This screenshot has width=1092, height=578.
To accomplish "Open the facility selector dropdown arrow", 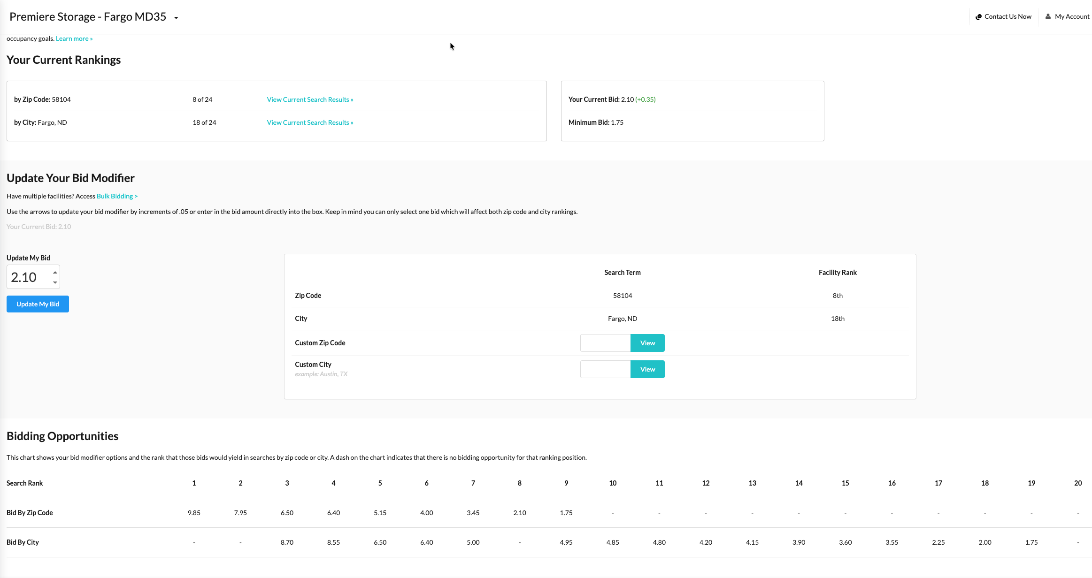I will [x=176, y=18].
